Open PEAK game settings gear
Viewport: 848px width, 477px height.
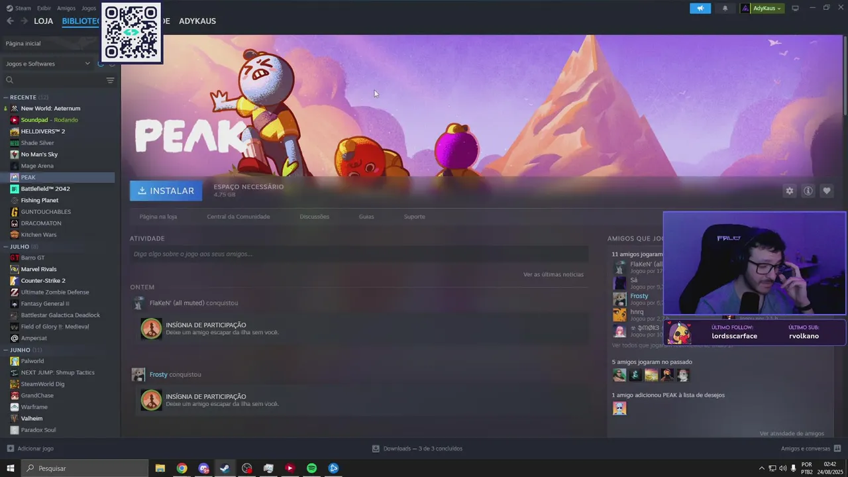point(789,191)
